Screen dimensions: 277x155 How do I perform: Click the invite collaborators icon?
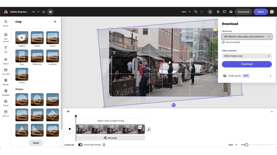[x=210, y=12]
